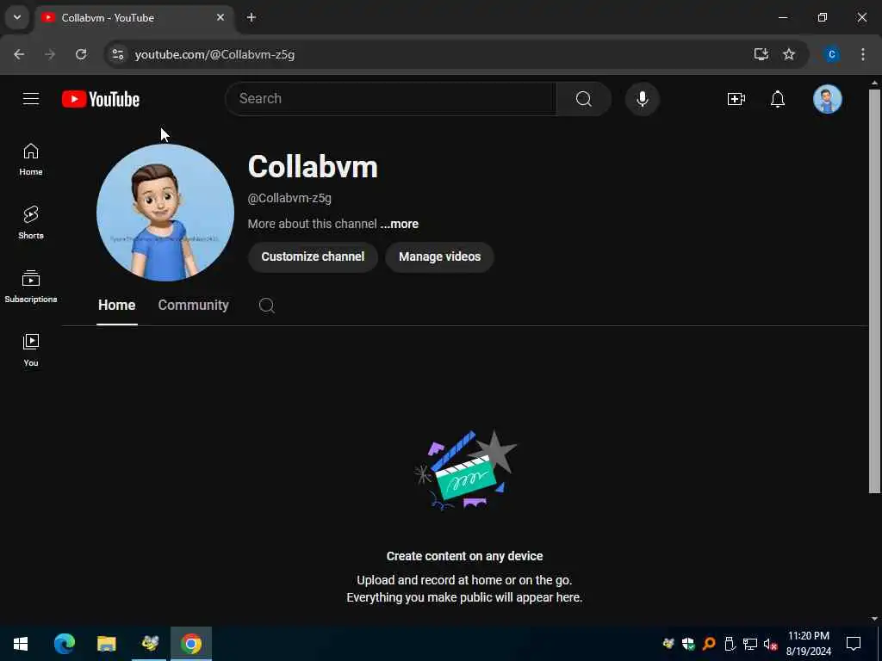Open File Explorer from taskbar
882x661 pixels.
[x=106, y=644]
